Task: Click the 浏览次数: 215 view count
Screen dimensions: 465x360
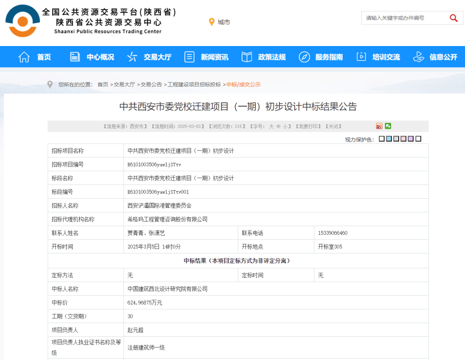Action: pos(227,126)
